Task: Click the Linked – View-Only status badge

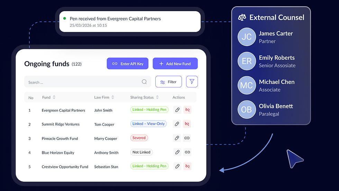Action: (148, 124)
